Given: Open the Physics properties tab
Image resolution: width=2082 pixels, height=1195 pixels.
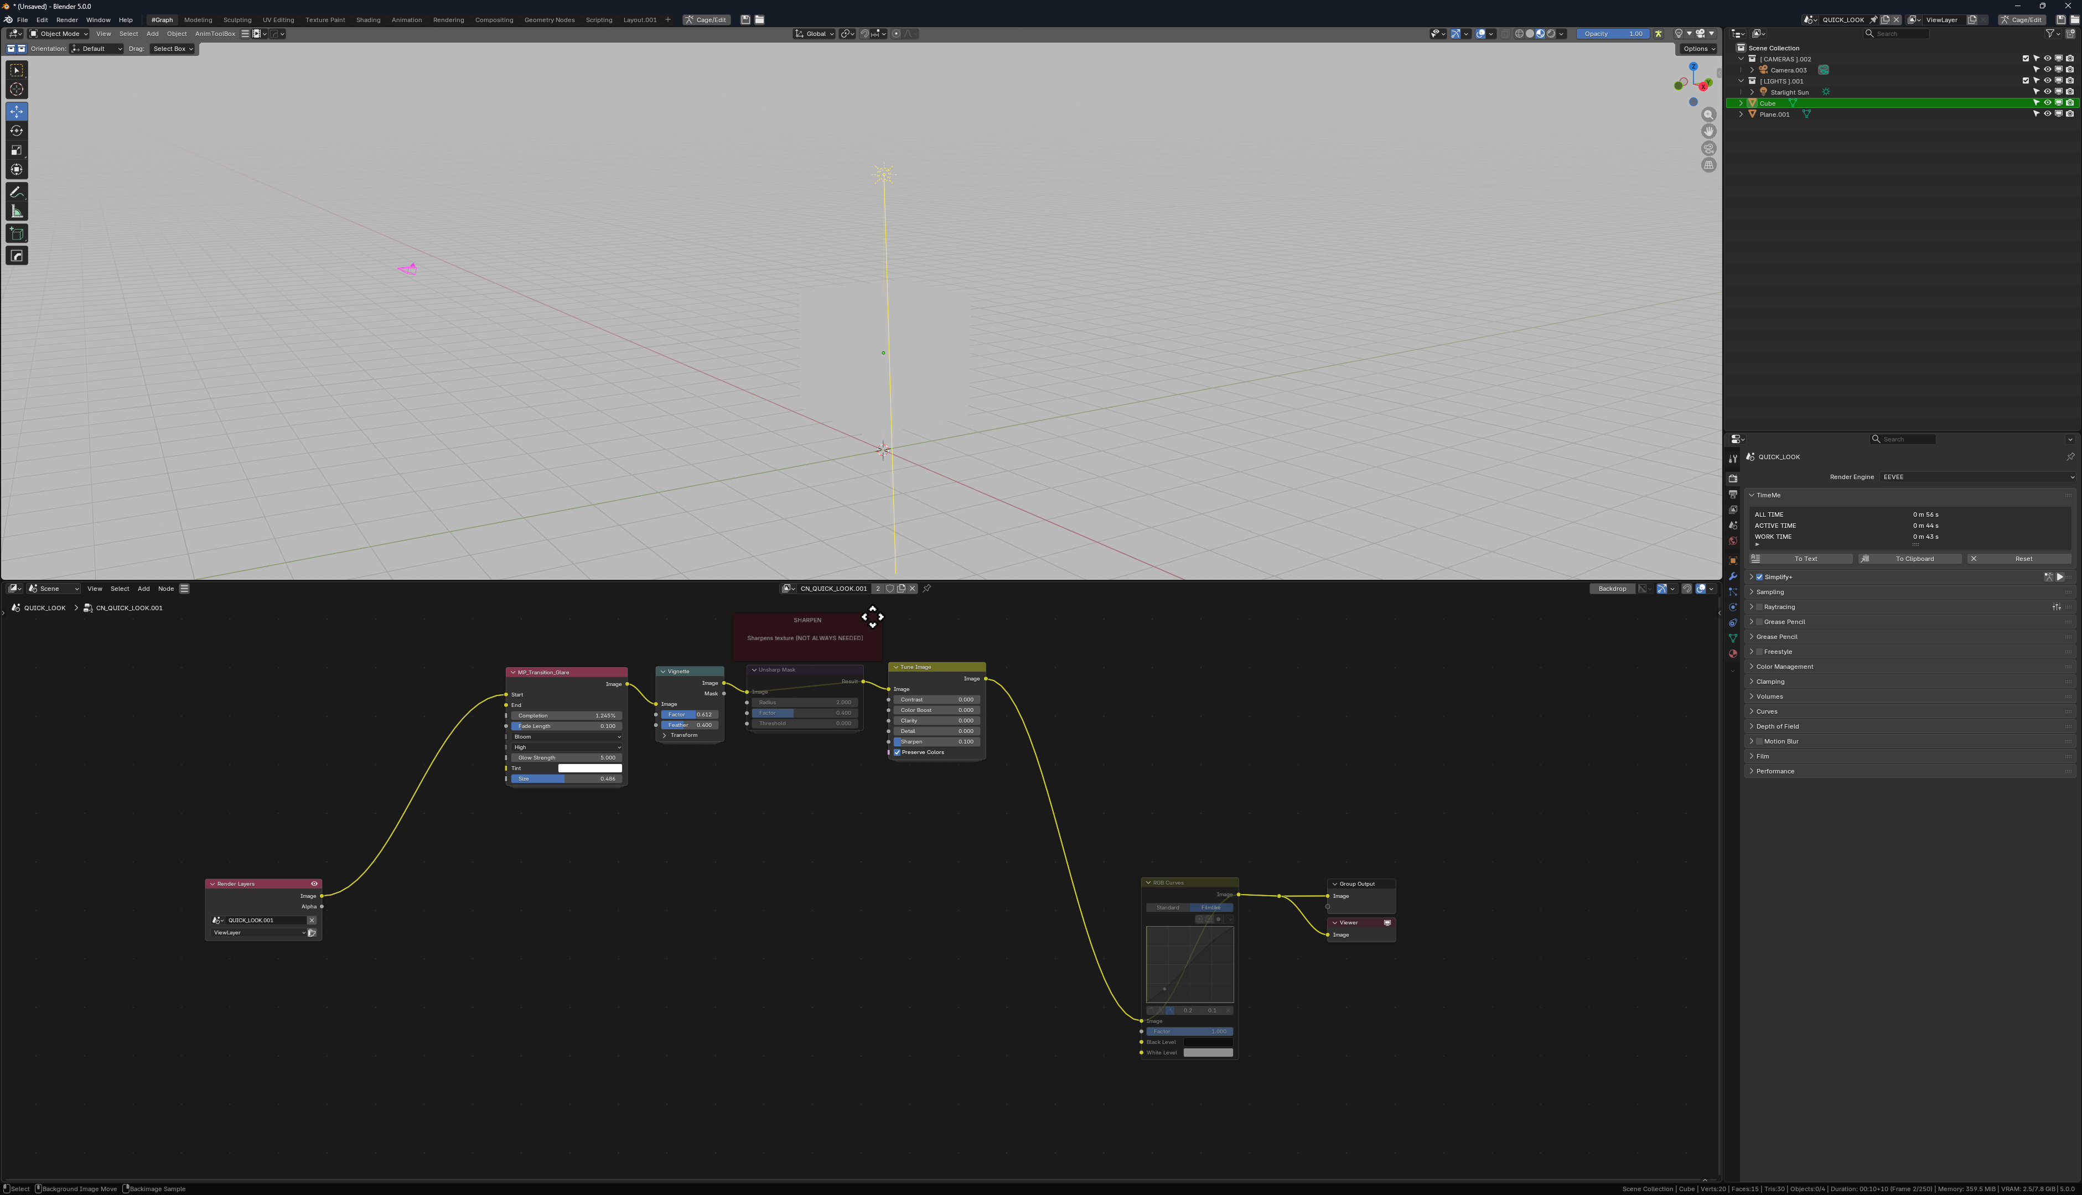Looking at the screenshot, I should click(x=1732, y=607).
